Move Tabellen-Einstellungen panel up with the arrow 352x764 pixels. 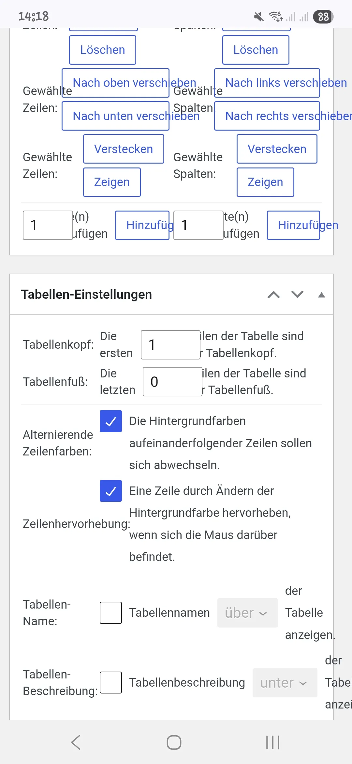point(273,295)
